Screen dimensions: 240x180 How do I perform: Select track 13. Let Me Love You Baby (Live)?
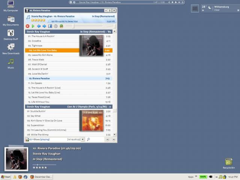(x=69, y=93)
